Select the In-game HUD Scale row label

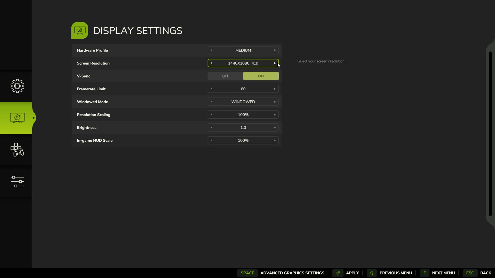click(x=95, y=141)
